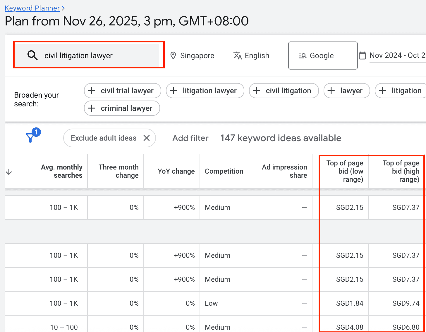Add 'litigation lawyer' suggestion chip

pyautogui.click(x=205, y=91)
